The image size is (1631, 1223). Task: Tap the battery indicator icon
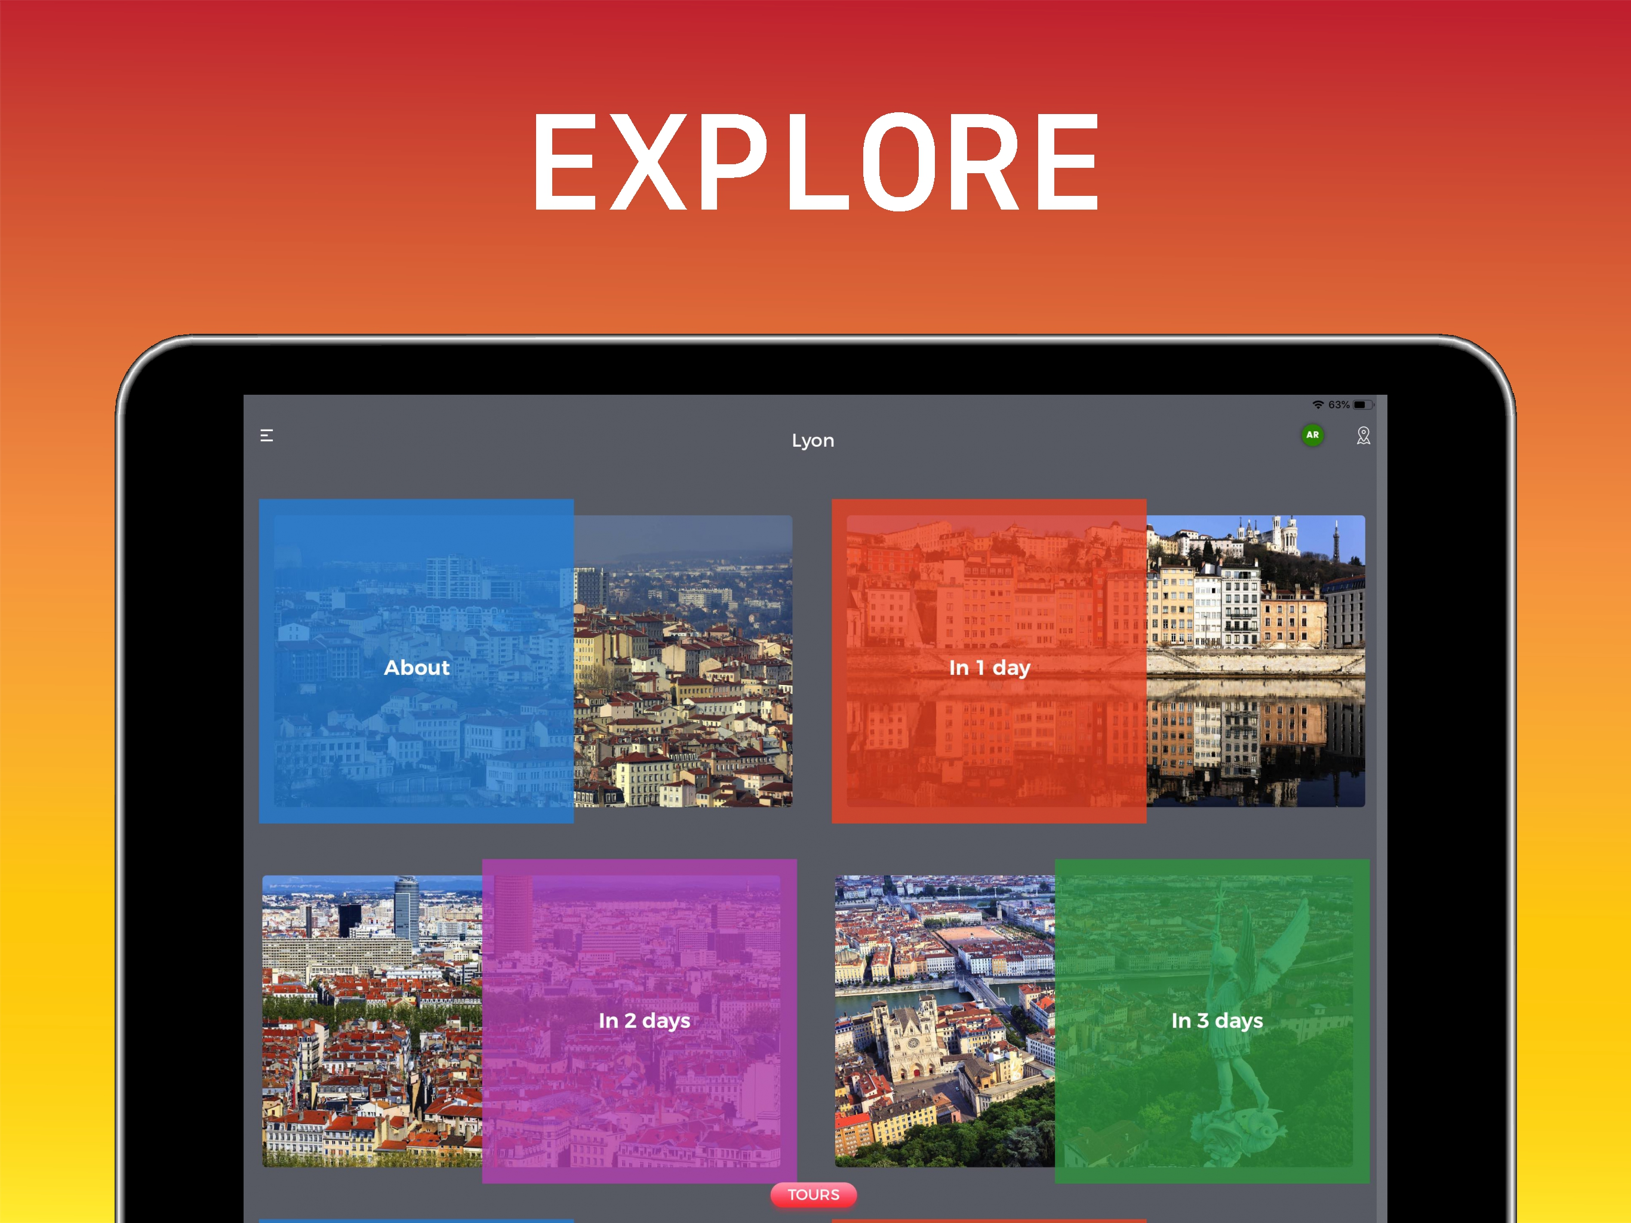1362,404
